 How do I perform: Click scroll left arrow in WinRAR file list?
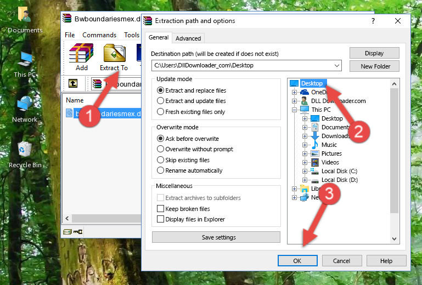pos(67,218)
